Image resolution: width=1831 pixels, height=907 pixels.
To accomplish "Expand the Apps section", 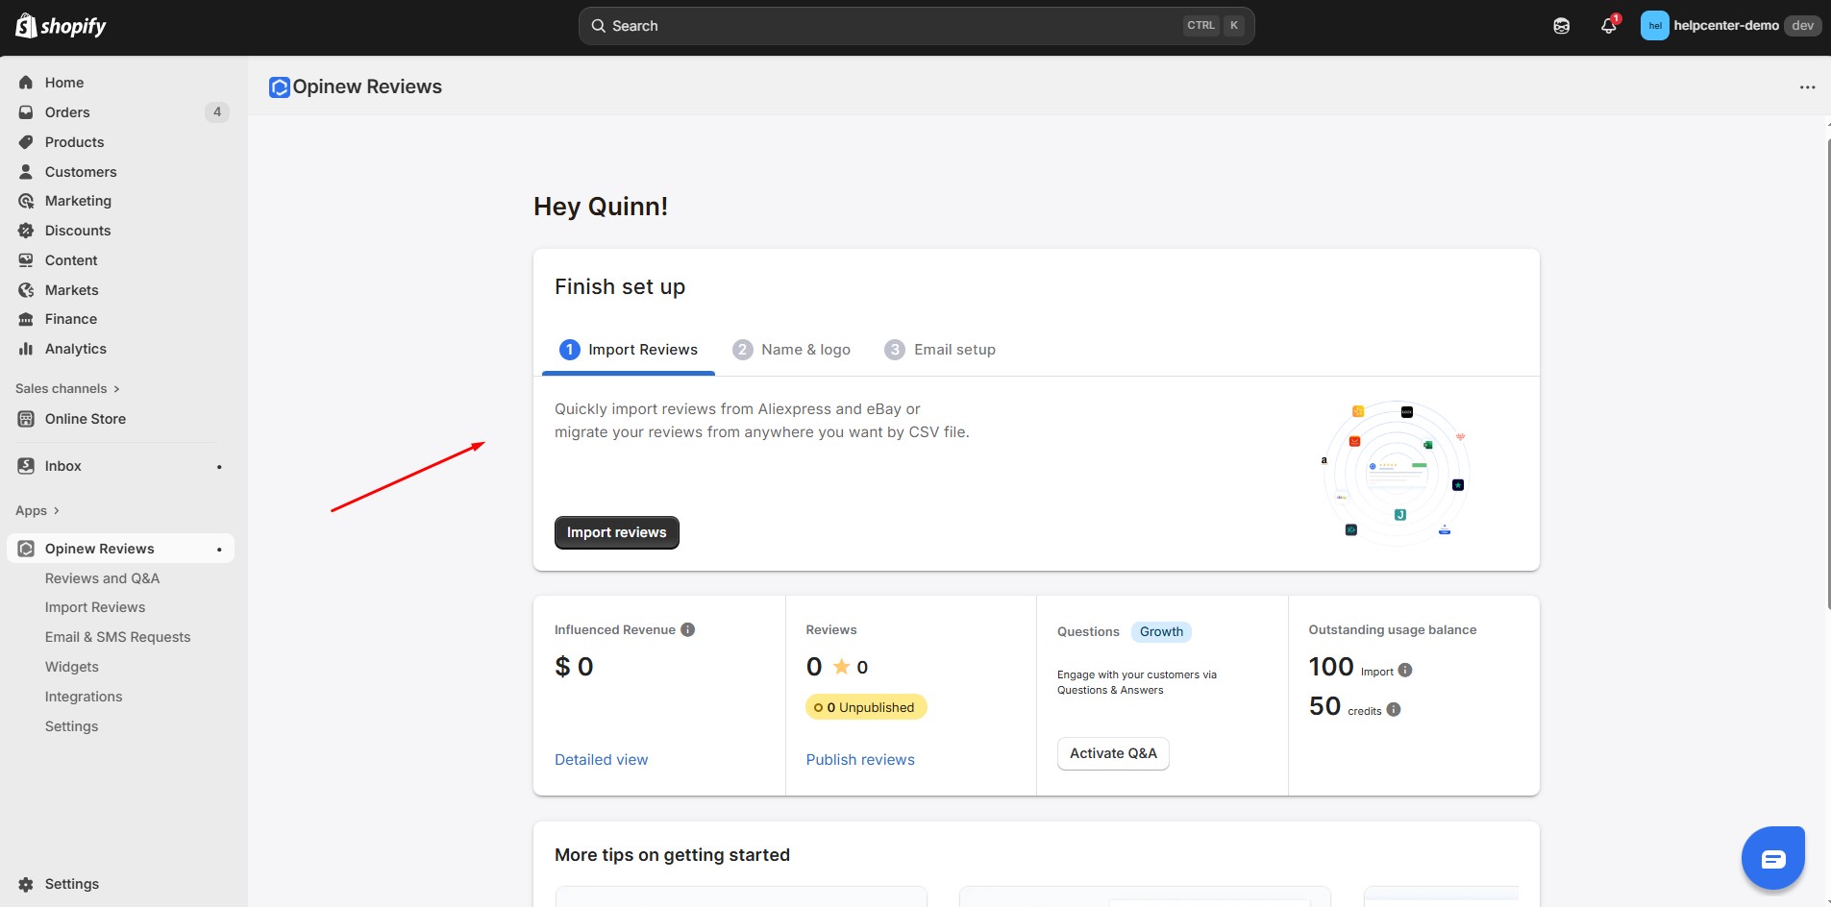I will [37, 511].
